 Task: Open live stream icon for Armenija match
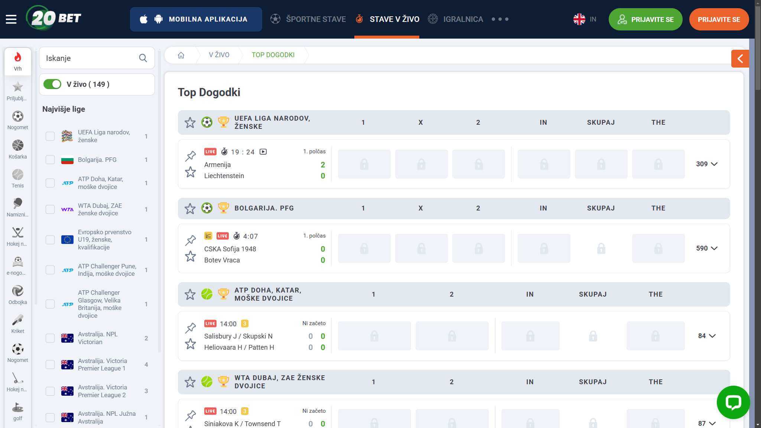(263, 152)
